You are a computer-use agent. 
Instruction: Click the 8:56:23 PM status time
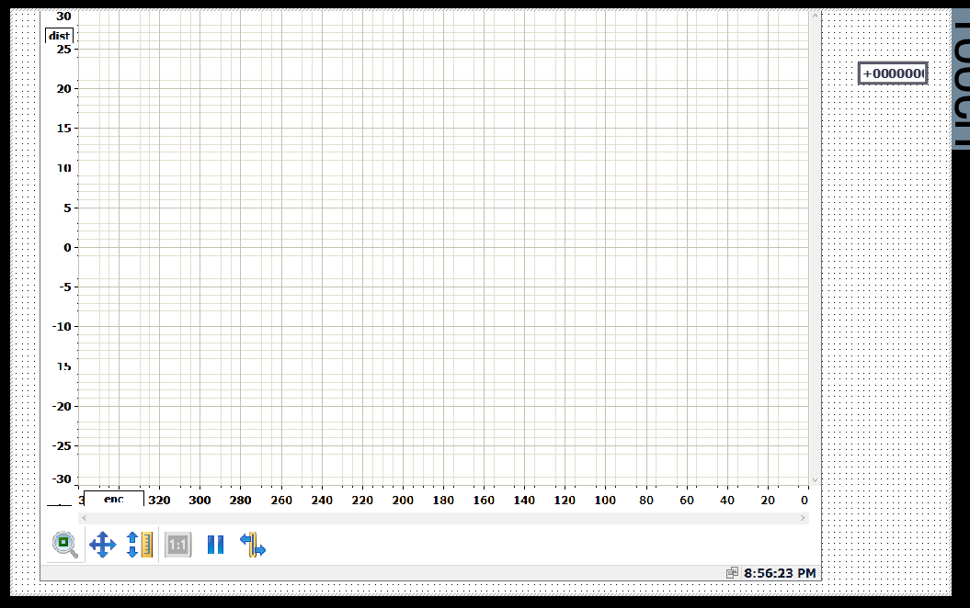[x=780, y=573]
